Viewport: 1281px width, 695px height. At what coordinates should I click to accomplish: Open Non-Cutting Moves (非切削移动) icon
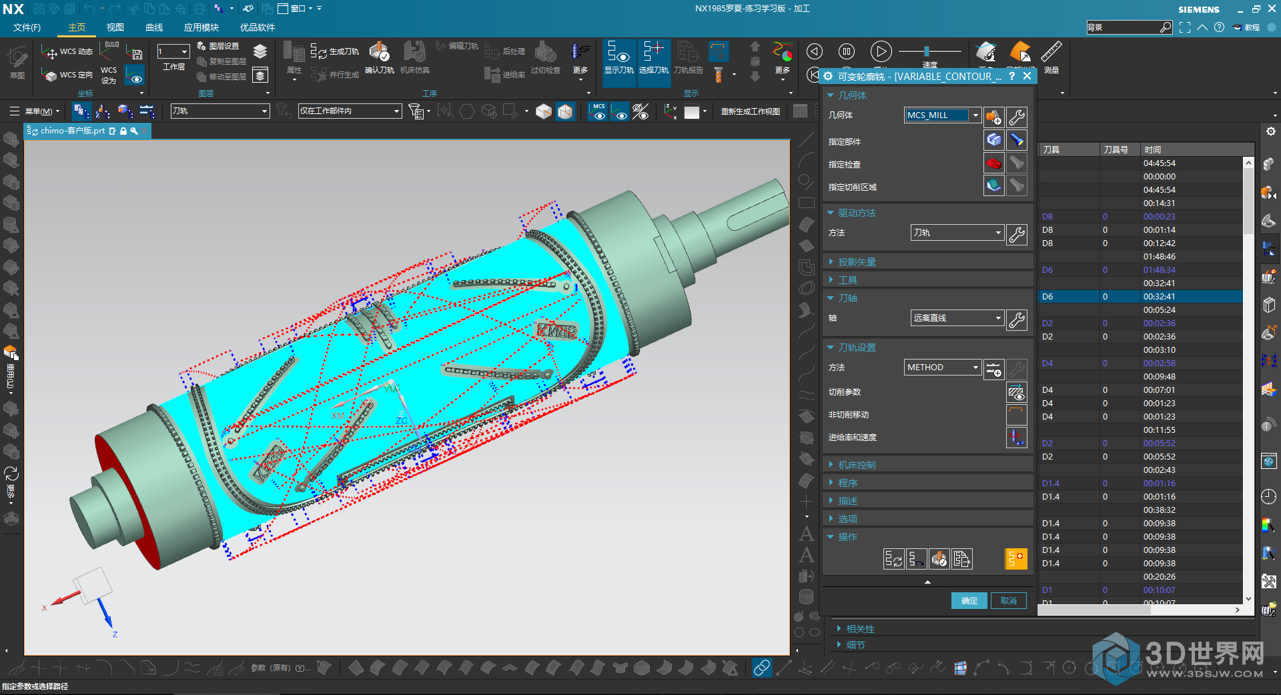pos(1016,415)
